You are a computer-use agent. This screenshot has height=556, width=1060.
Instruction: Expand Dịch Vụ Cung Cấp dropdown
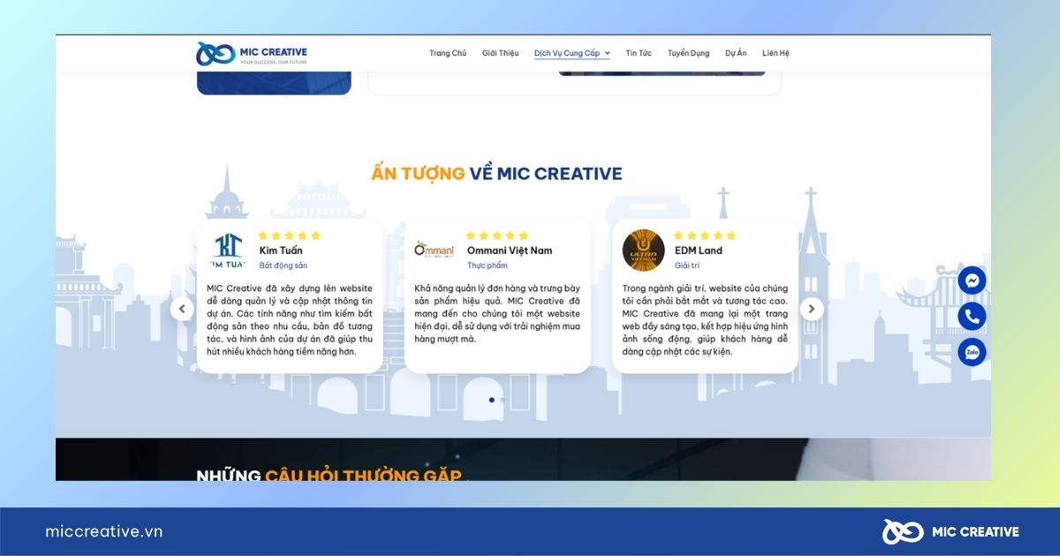click(572, 53)
